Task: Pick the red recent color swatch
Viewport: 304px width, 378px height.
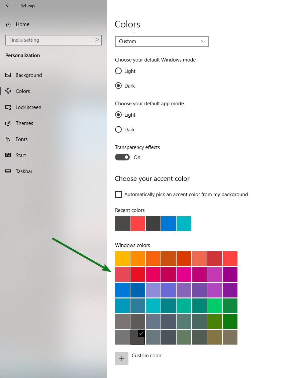Action: coord(138,224)
